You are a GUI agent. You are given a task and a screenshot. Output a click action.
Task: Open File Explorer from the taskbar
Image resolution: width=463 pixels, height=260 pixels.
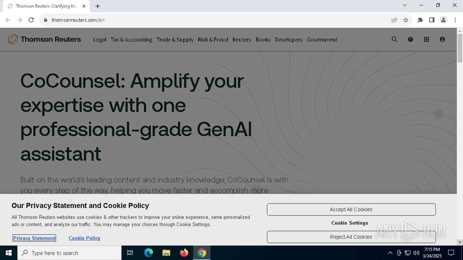point(166,253)
